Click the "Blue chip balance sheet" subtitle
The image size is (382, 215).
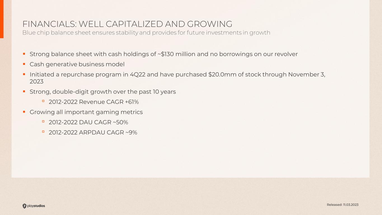[x=146, y=33]
